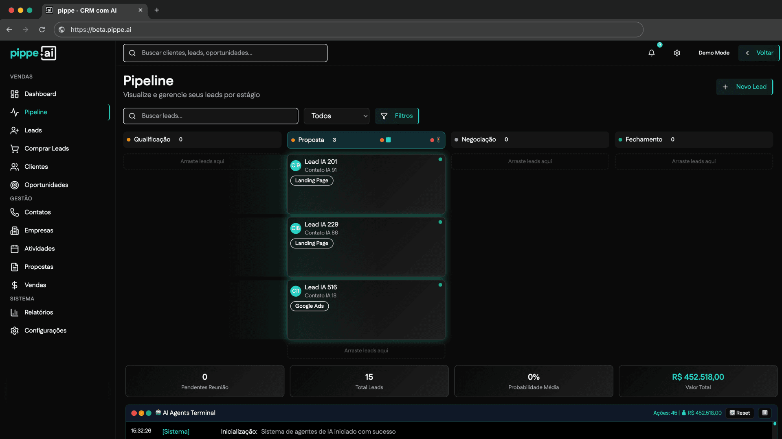
Task: Click the notifications bell icon
Action: [x=652, y=53]
